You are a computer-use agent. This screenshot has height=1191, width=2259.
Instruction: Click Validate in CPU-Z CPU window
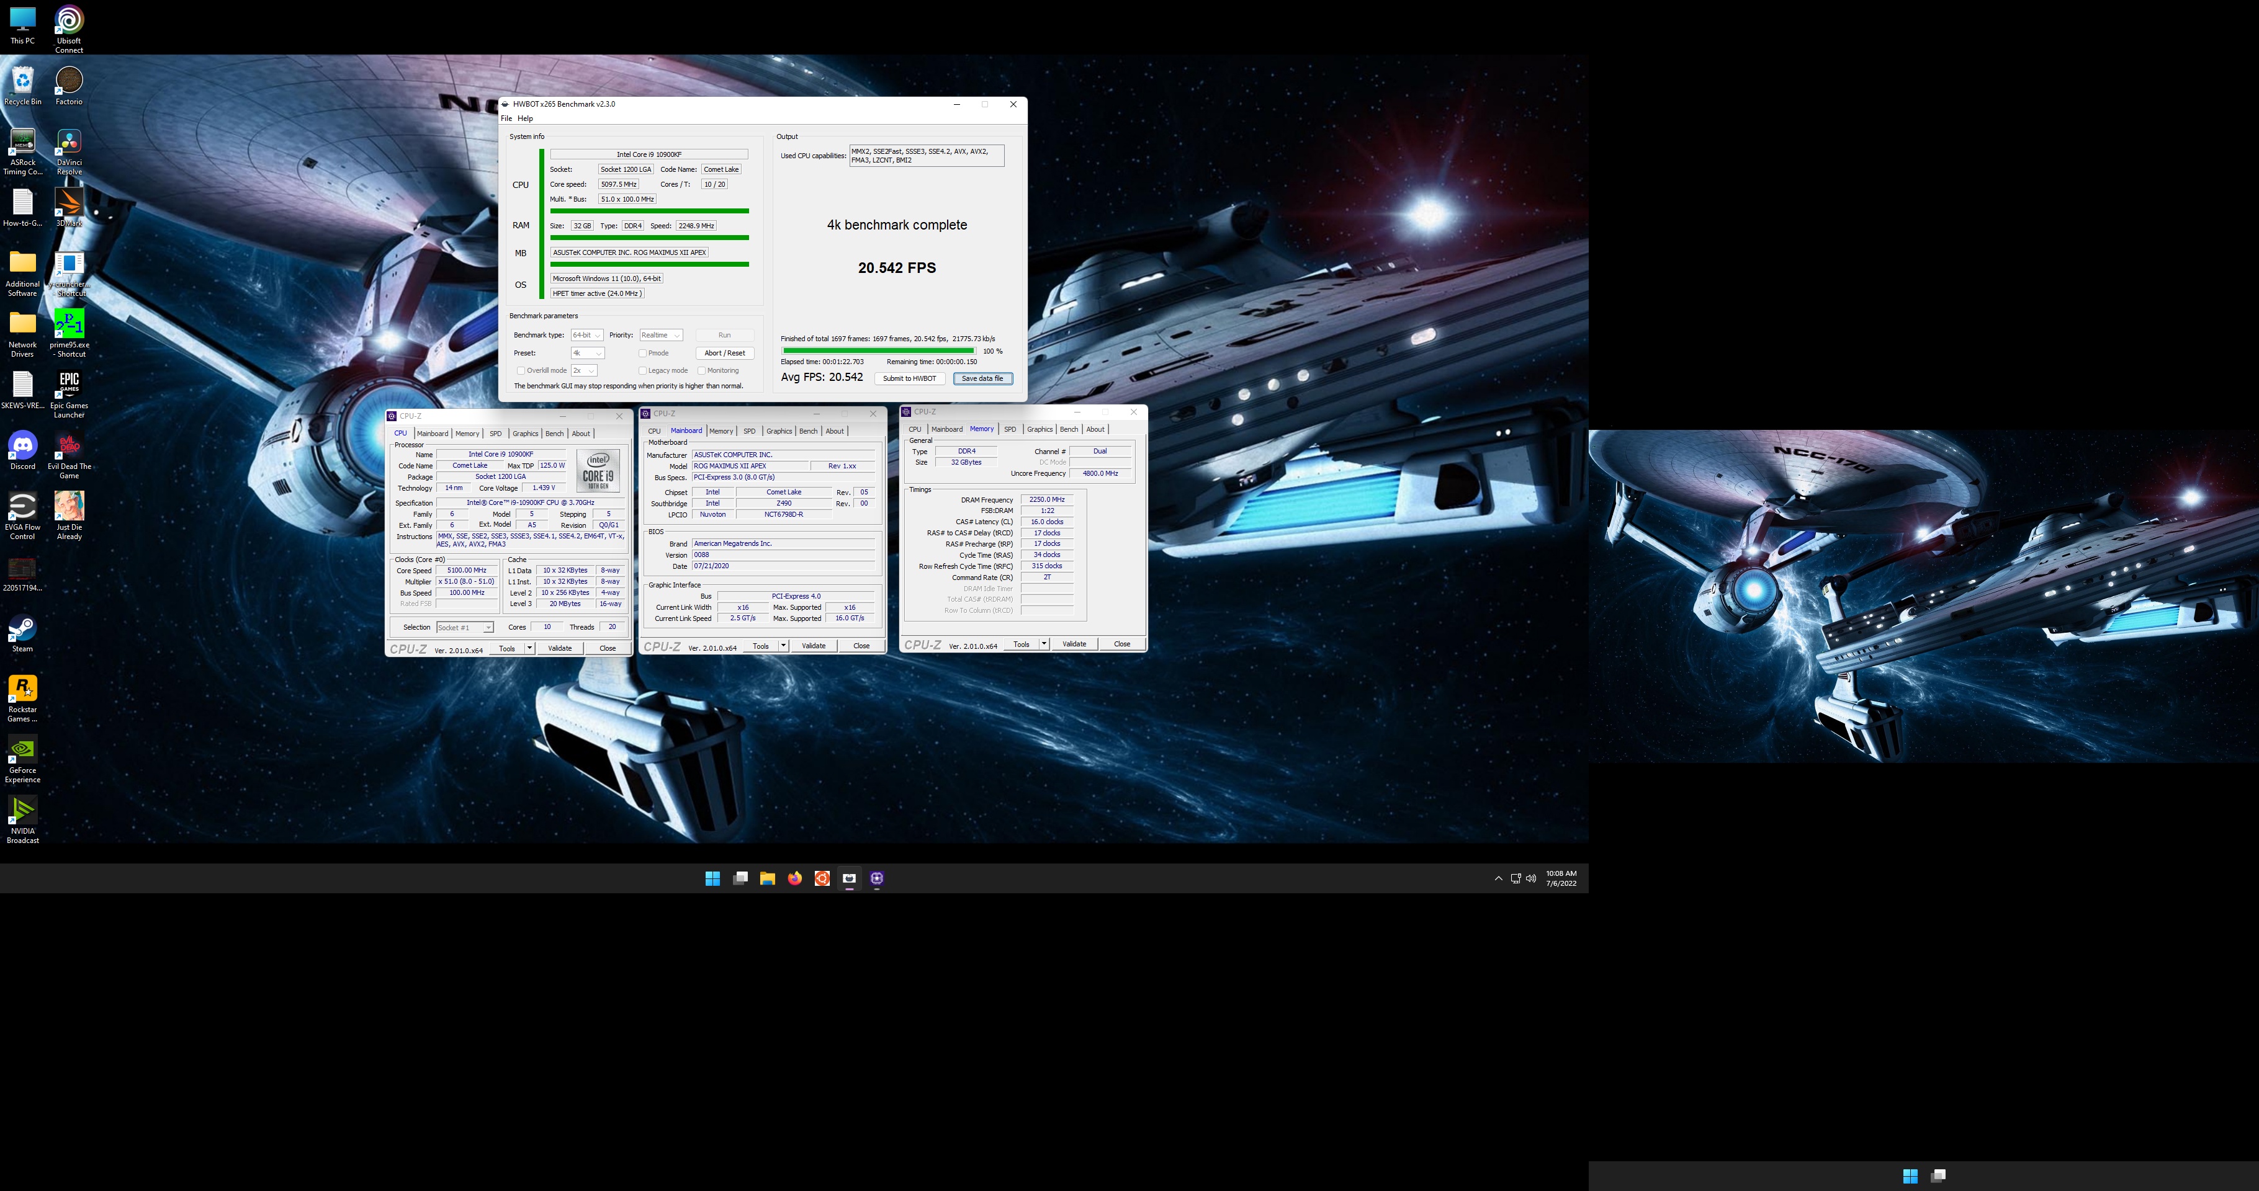(560, 648)
